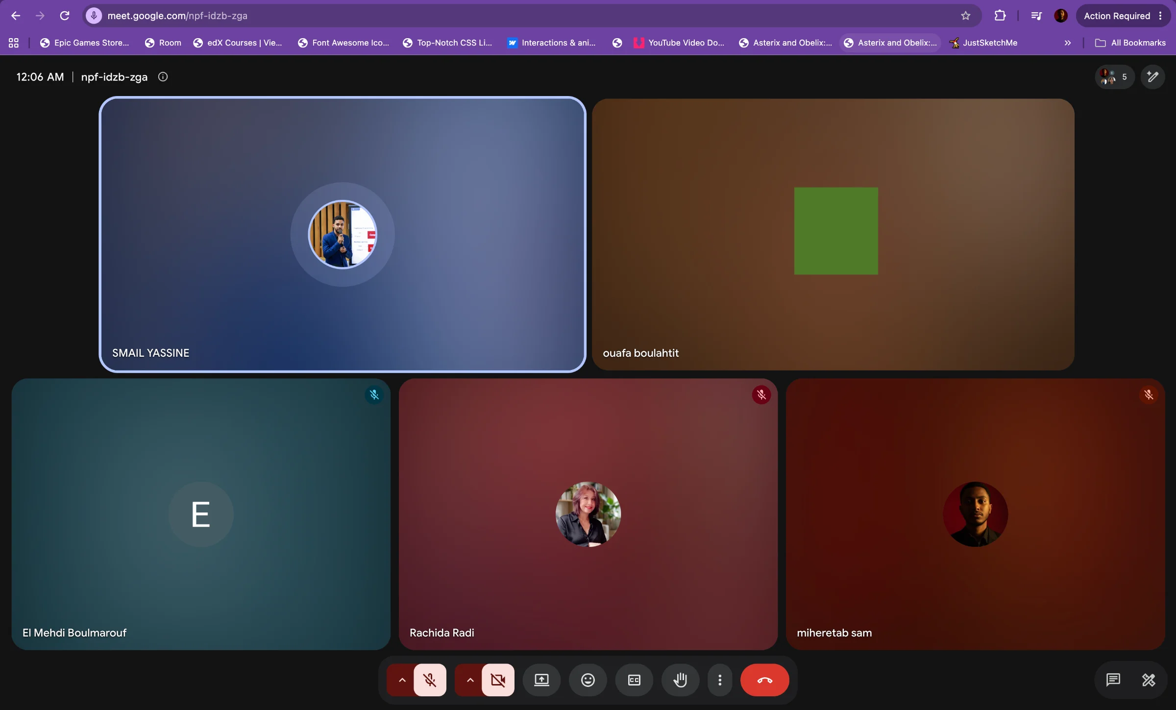Toggle closed captions

coord(634,680)
